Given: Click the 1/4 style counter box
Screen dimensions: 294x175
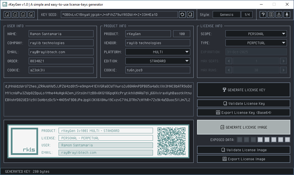Looking at the screenshot, I should pos(247,14).
